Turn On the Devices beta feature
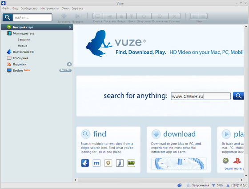The image size is (249, 189). pos(65,70)
